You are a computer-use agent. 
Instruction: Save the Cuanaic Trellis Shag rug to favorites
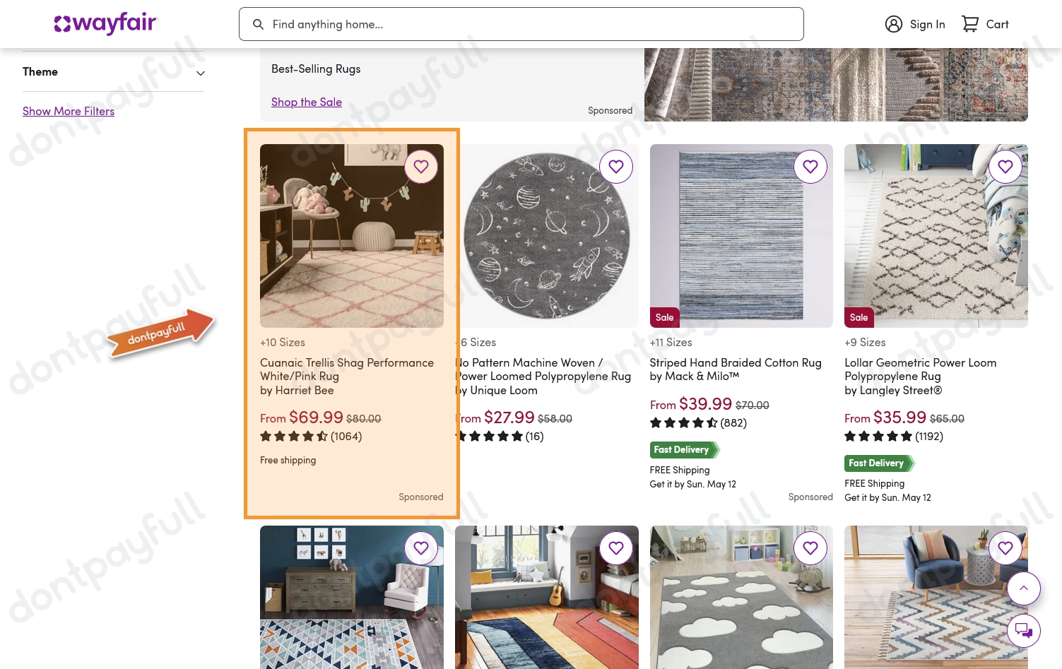point(421,167)
